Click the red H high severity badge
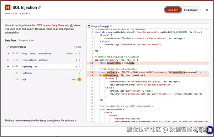The width and height of the screenshot is (214, 137). [x=7, y=7]
